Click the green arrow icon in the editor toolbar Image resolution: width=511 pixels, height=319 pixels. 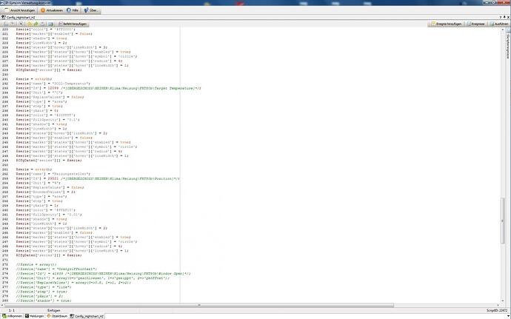click(36, 24)
